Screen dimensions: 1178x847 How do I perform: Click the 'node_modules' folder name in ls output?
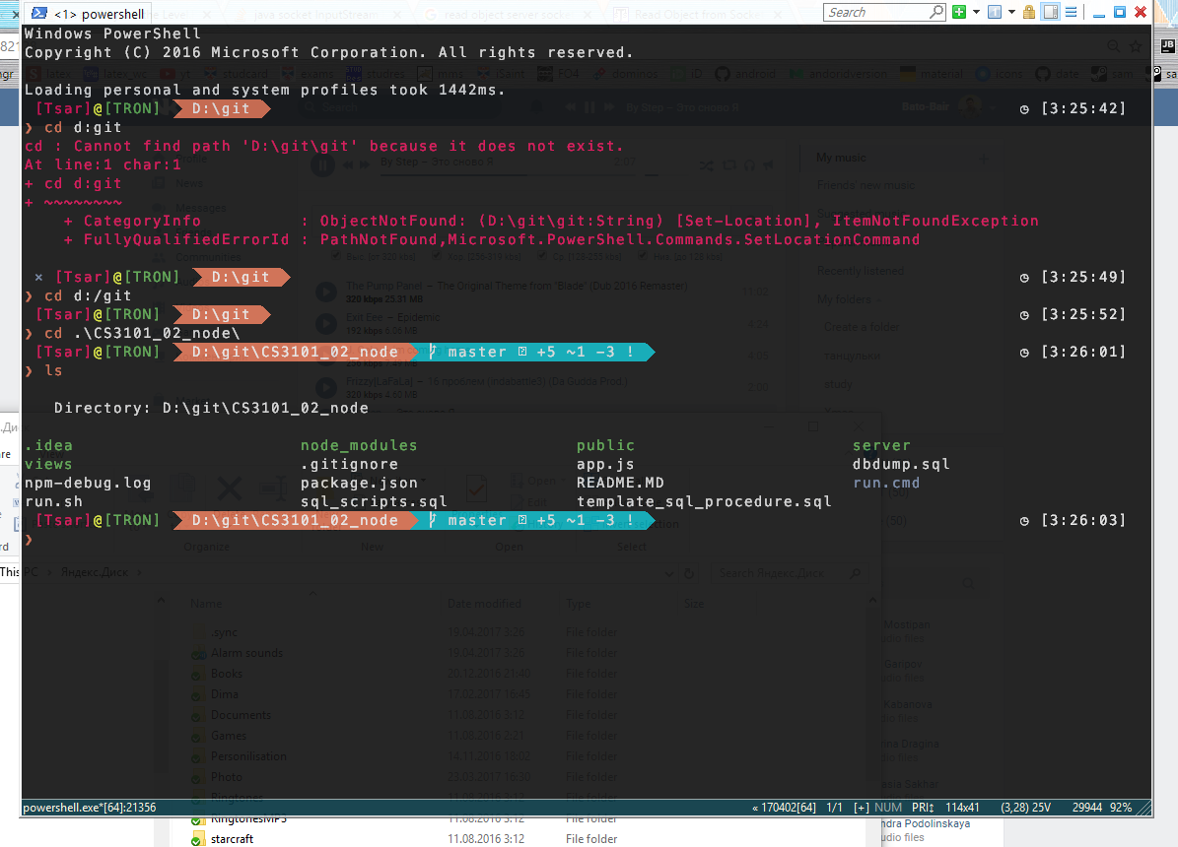(359, 445)
